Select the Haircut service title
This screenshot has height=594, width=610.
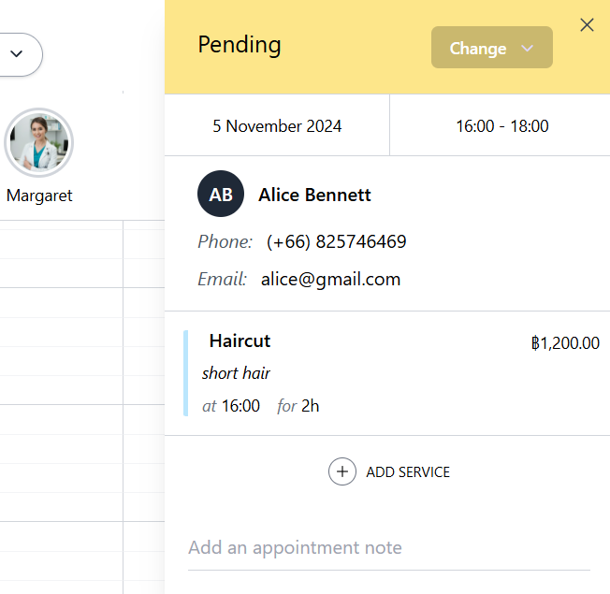pyautogui.click(x=240, y=341)
